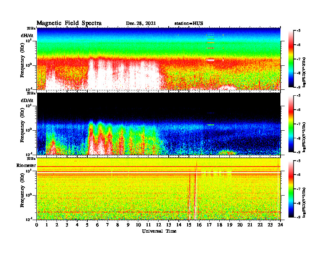Click the -9 tick on Riometer color scale

coord(298,217)
